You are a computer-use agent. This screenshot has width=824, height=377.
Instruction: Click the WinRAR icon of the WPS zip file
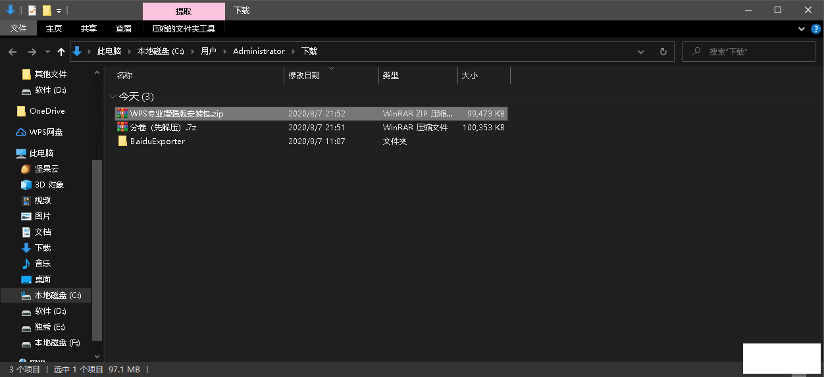(122, 113)
